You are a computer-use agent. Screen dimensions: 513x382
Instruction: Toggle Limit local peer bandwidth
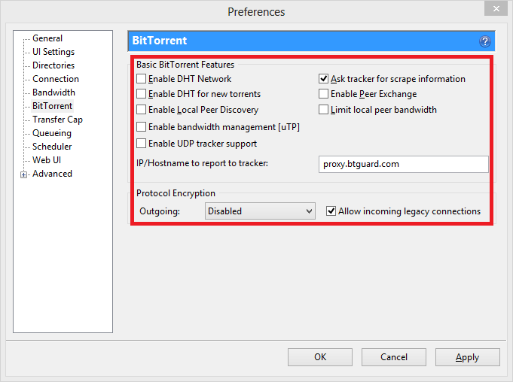tap(324, 110)
